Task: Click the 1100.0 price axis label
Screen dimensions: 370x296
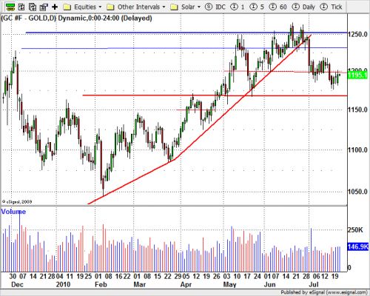Action: [357, 149]
